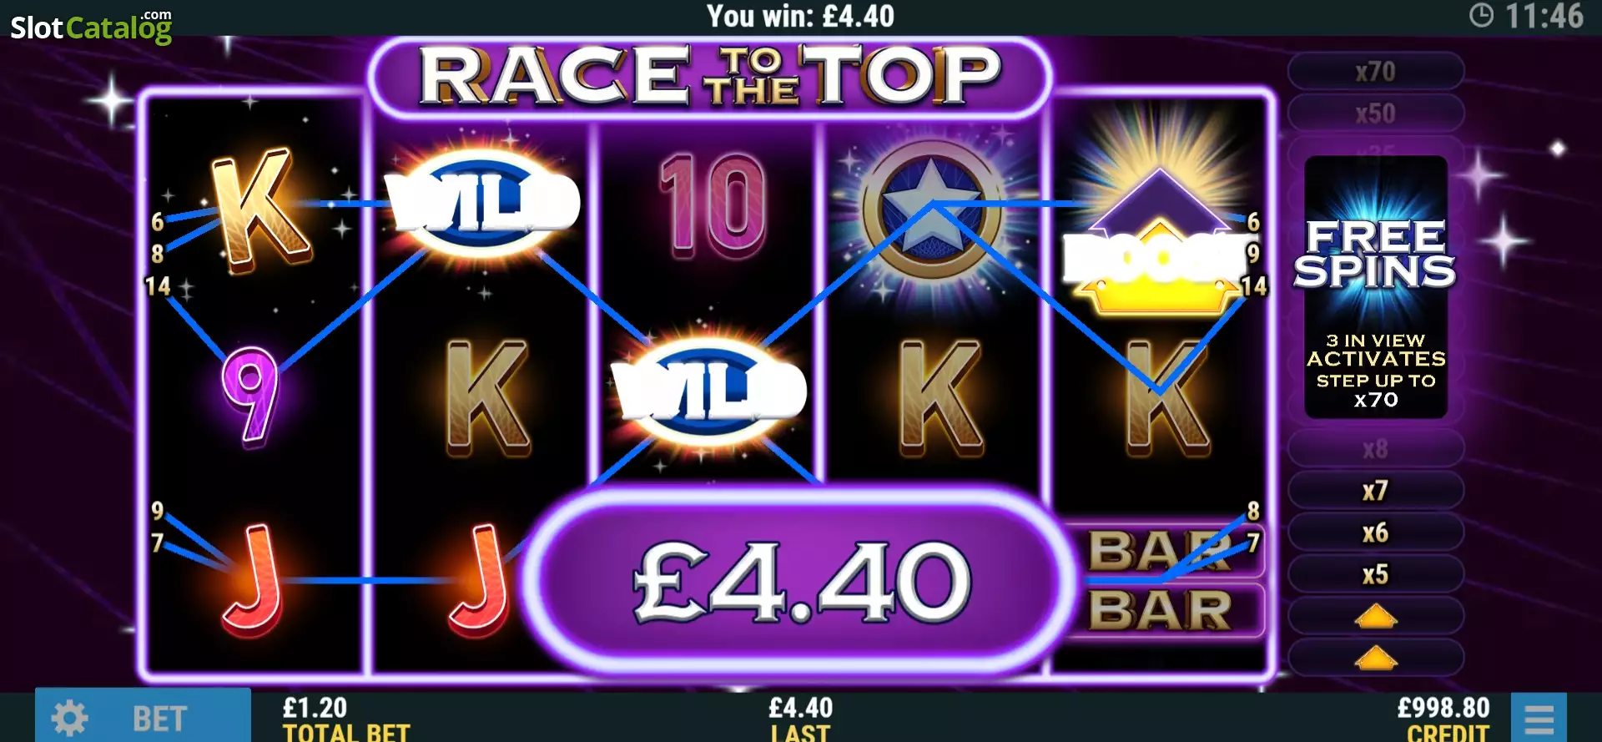Viewport: 1602px width, 742px height.
Task: Select the x6 multiplier step
Action: (x=1375, y=533)
